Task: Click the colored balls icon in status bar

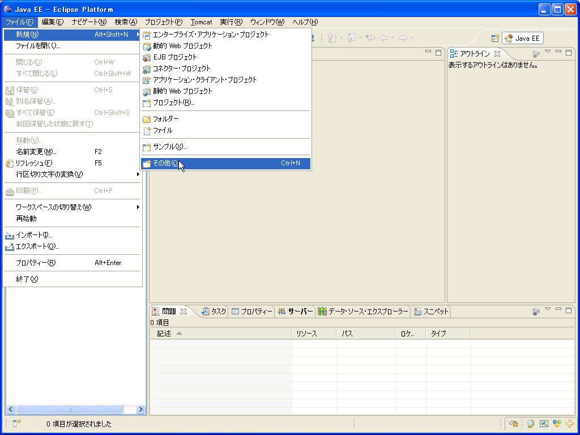Action: click(x=557, y=423)
